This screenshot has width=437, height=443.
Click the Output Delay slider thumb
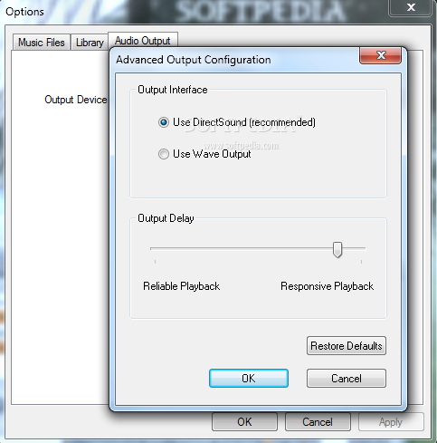[337, 249]
